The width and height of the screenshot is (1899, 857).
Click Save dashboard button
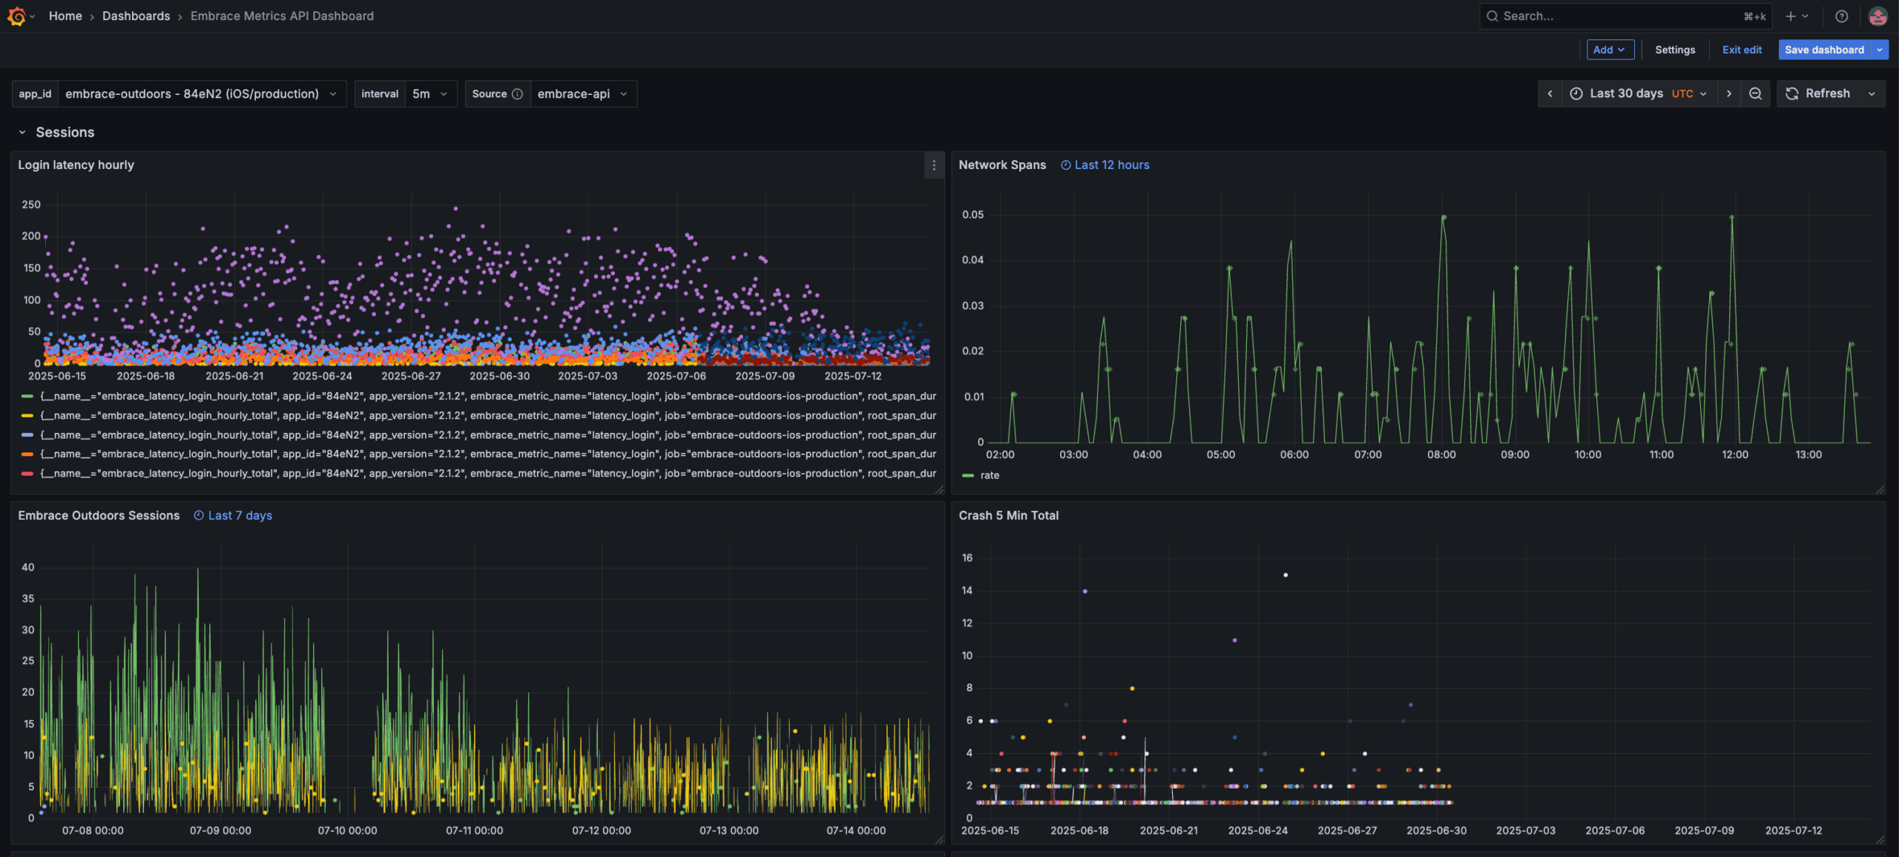pos(1824,50)
